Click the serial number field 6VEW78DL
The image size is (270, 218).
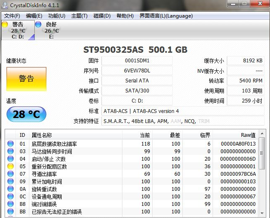pyautogui.click(x=137, y=71)
